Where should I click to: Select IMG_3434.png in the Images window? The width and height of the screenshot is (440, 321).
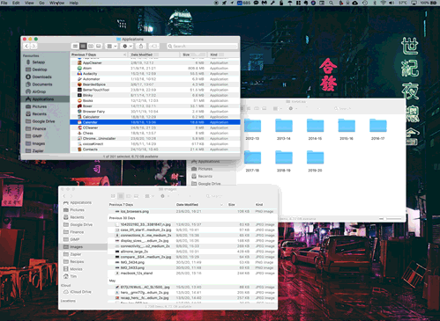click(x=192, y=262)
